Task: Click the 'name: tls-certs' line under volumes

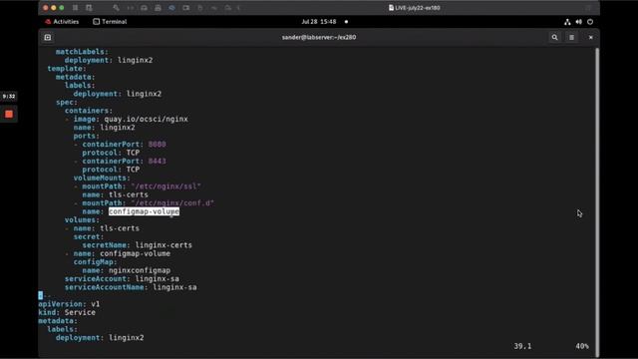Action: (107, 228)
